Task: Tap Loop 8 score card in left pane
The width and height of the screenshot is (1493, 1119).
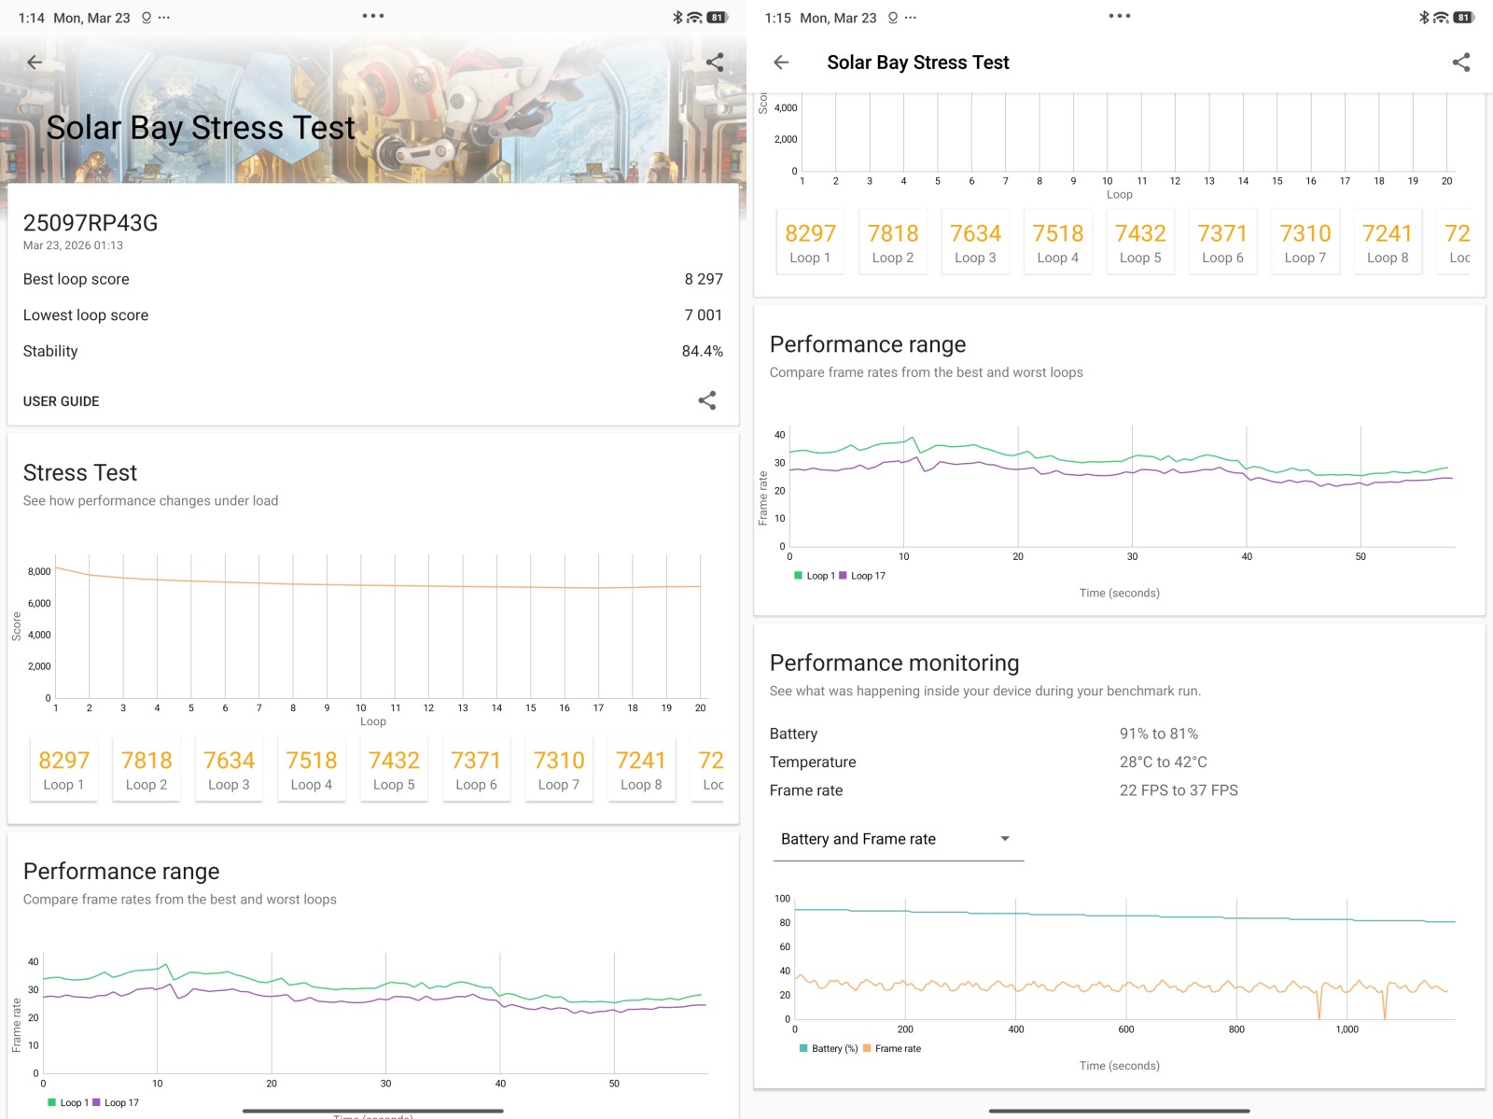Action: 641,769
